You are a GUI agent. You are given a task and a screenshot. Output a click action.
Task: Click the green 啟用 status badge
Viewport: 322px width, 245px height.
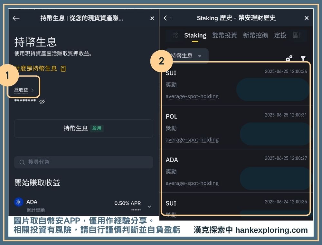click(97, 128)
